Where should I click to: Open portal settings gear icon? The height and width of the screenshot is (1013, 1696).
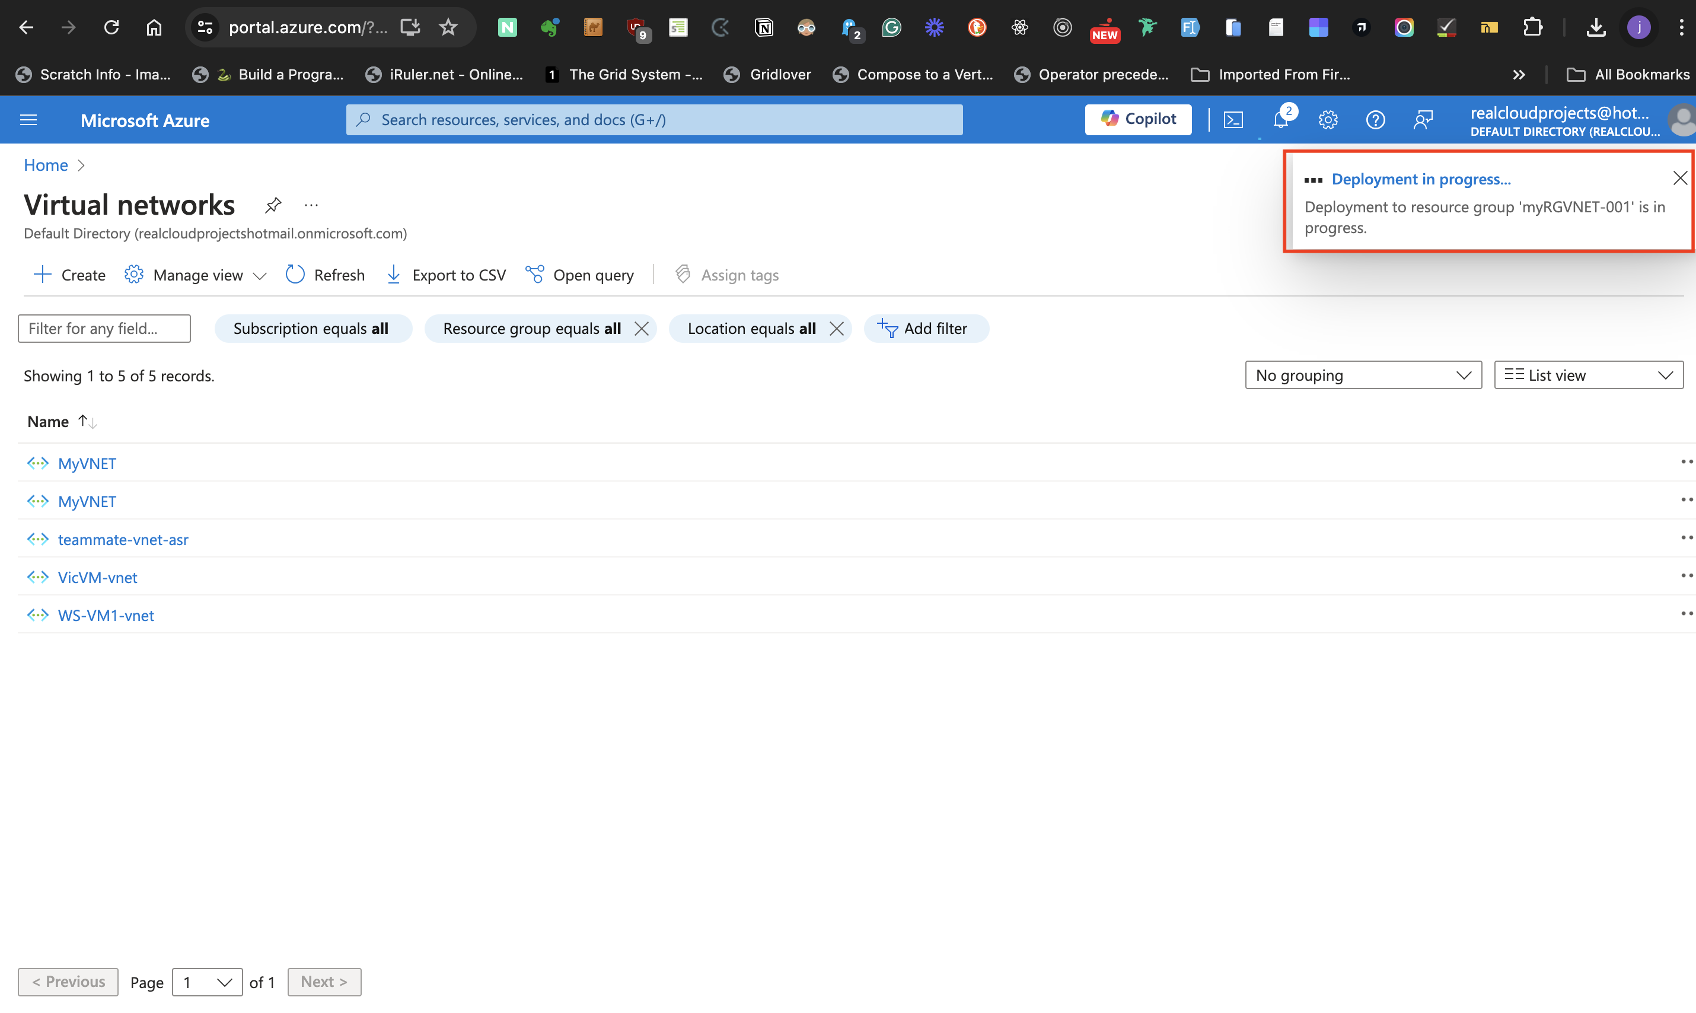(x=1328, y=120)
